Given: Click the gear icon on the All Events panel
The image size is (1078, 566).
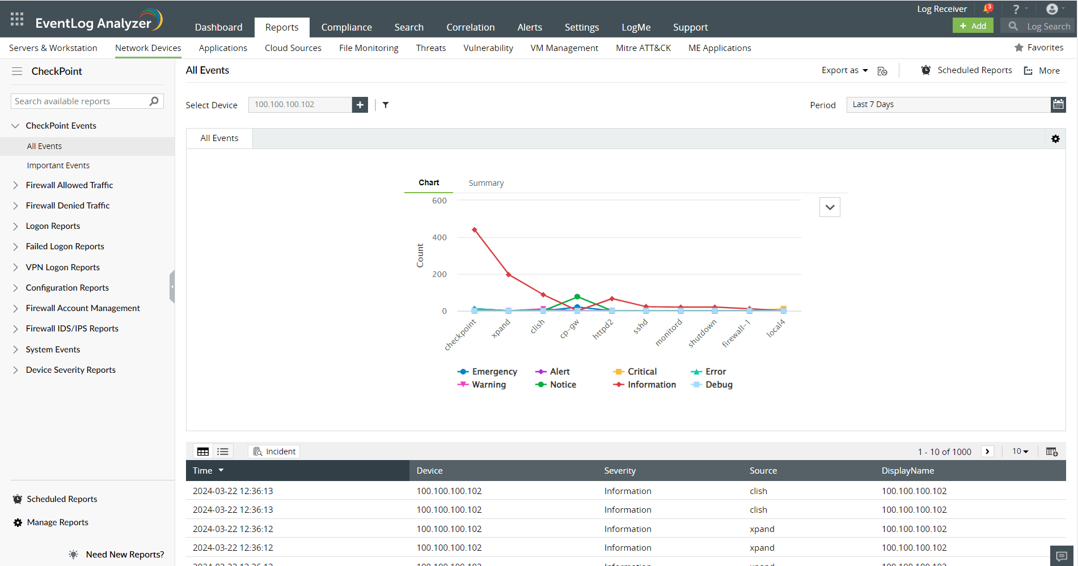Looking at the screenshot, I should 1055,138.
